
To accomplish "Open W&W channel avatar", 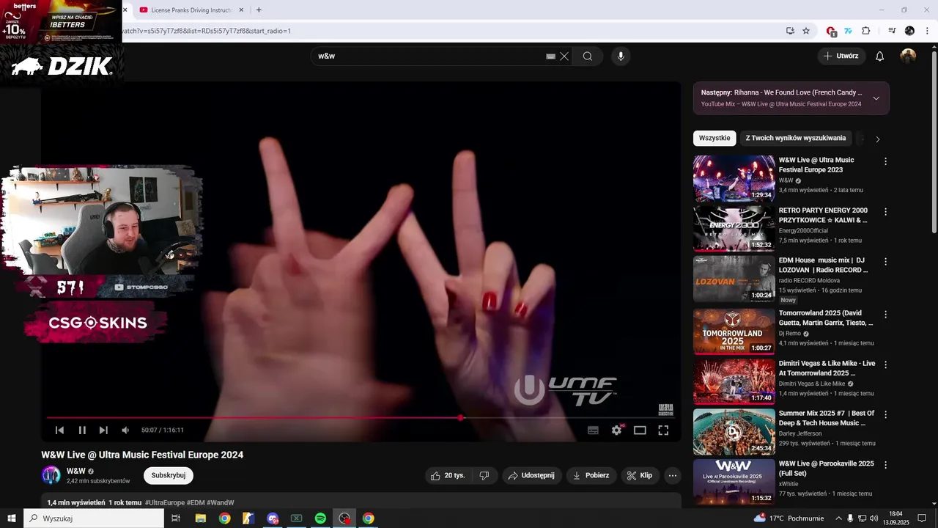I will point(51,475).
